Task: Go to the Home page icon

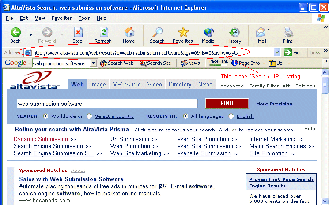Action: [129, 33]
